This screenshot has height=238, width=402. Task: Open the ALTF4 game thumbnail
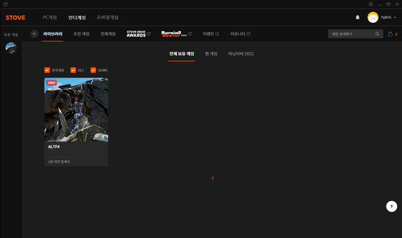click(x=76, y=110)
